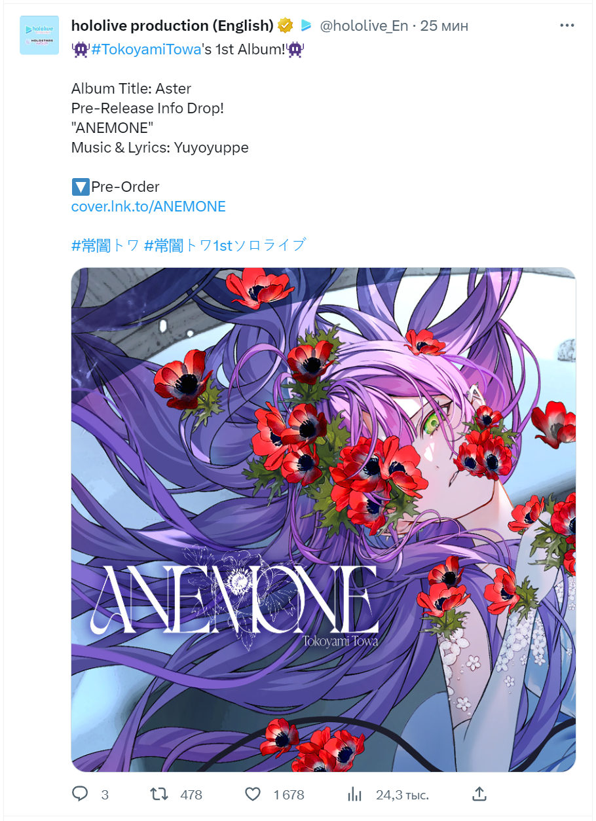Open the view analytics bar chart icon

tap(355, 794)
